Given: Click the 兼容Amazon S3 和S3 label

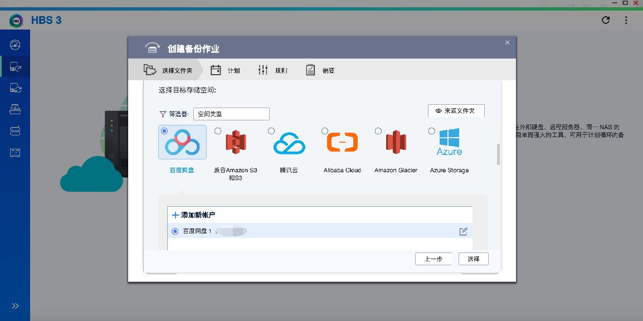Looking at the screenshot, I should [x=235, y=174].
